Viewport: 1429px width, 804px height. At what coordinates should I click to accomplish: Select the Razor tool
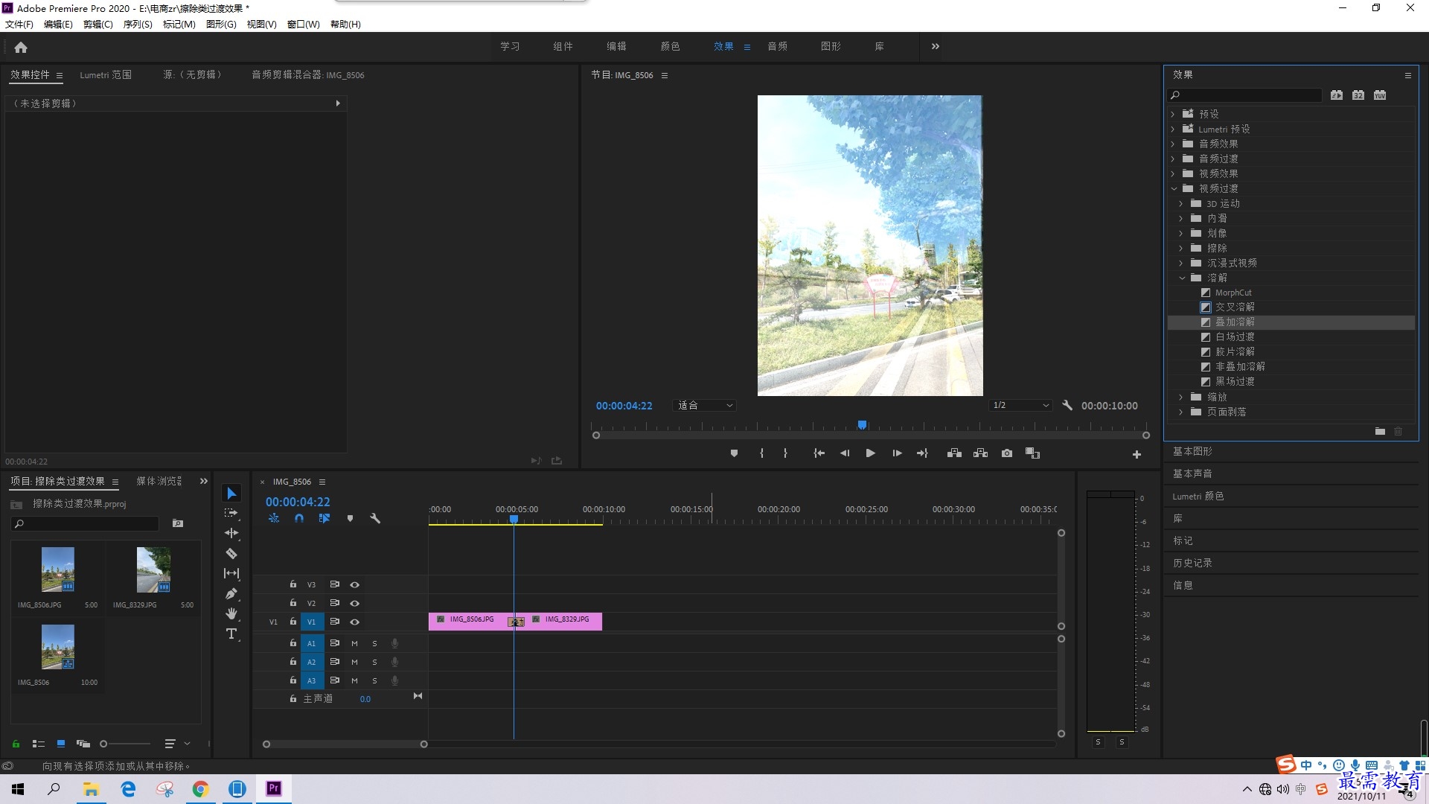pos(231,553)
